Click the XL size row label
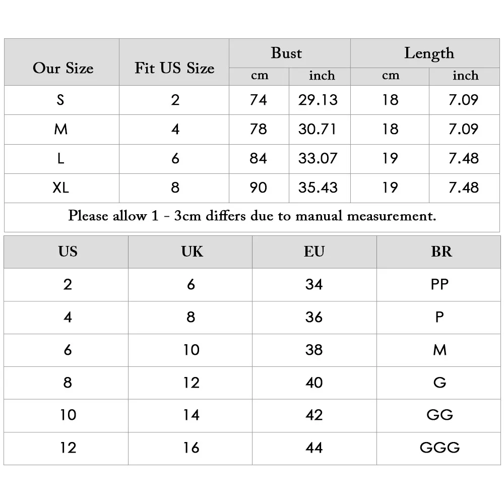Screen dimensions: 504x504 click(60, 188)
